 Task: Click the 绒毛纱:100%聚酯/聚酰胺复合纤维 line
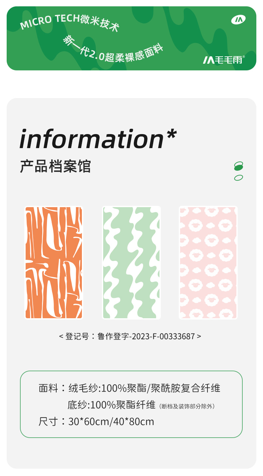click(x=144, y=388)
